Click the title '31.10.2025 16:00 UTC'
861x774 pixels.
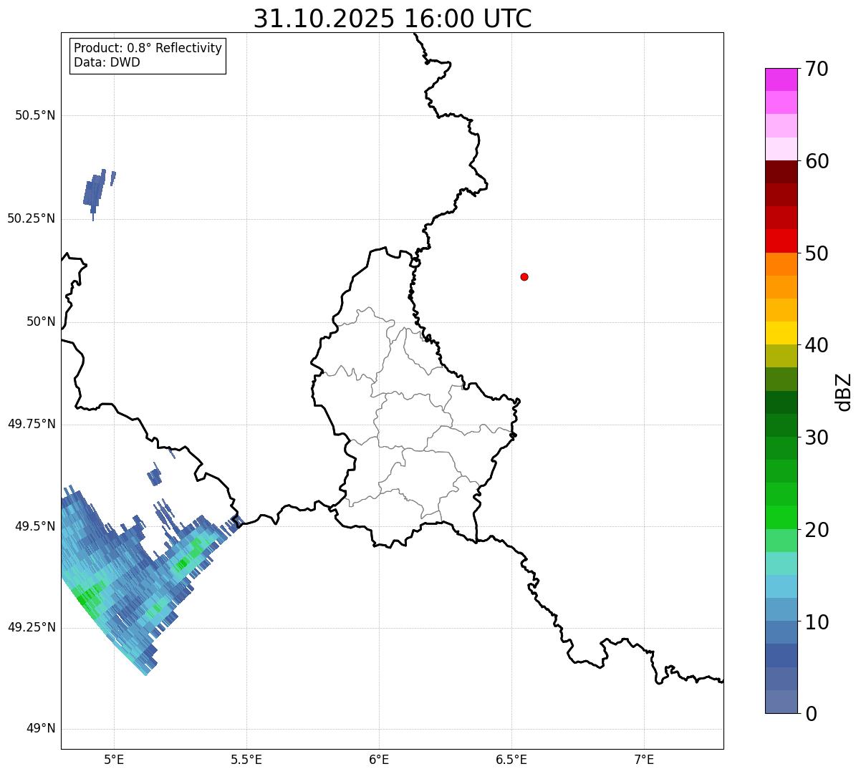(393, 19)
